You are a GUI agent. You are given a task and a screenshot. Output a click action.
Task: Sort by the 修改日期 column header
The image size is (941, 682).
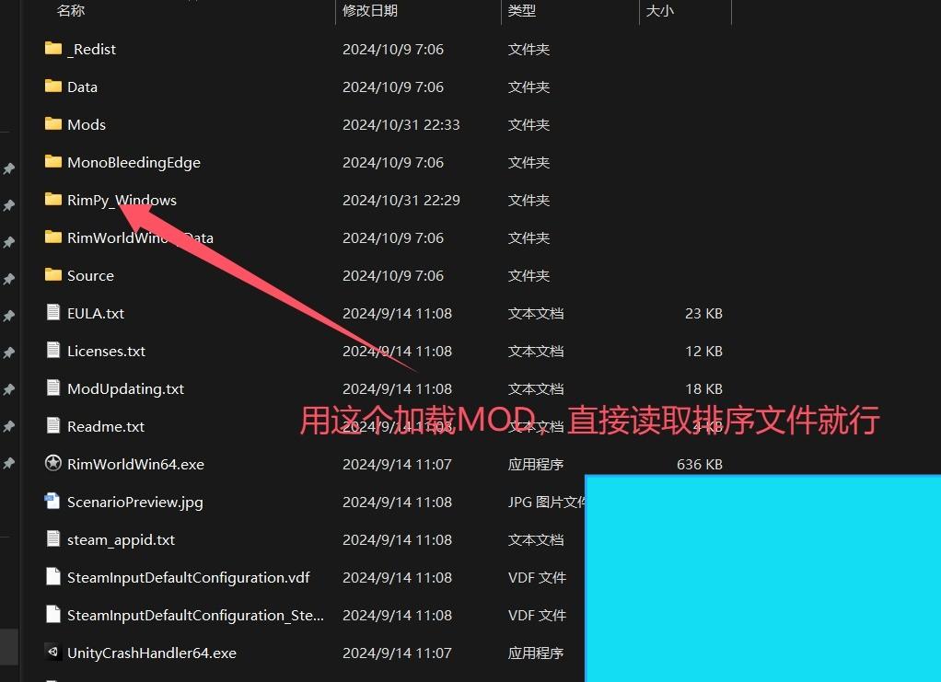click(370, 11)
